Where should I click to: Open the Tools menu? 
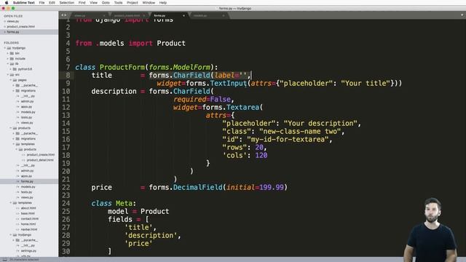click(118, 3)
